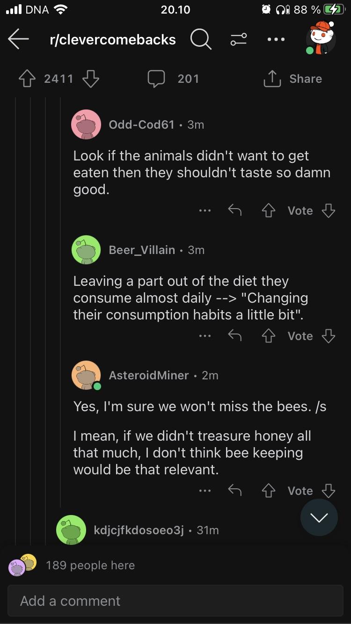Reply to Odd-Cod61's comment
351x624 pixels.
[234, 210]
